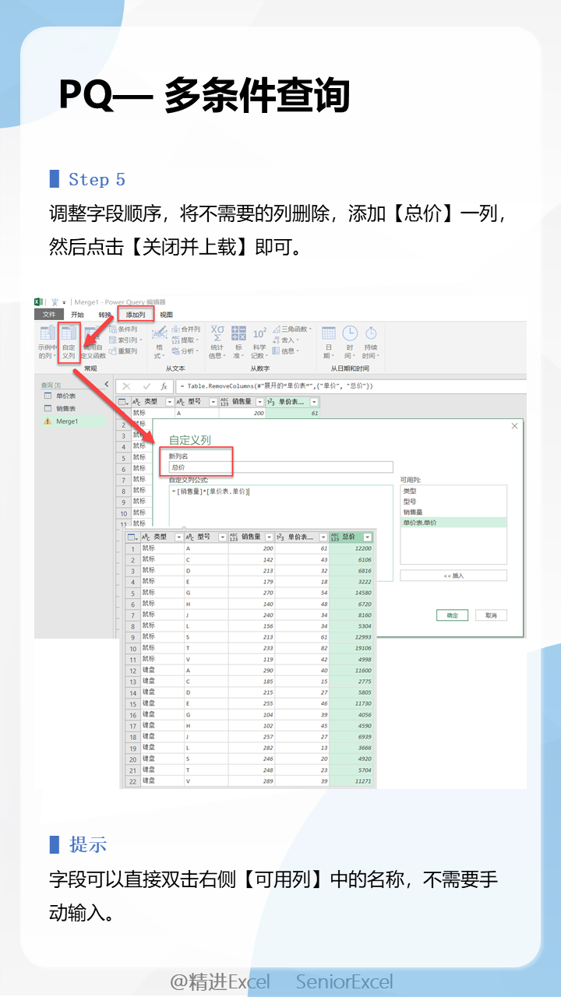561x997 pixels.
Task: Choose 合并列 merge columns
Action: click(185, 329)
